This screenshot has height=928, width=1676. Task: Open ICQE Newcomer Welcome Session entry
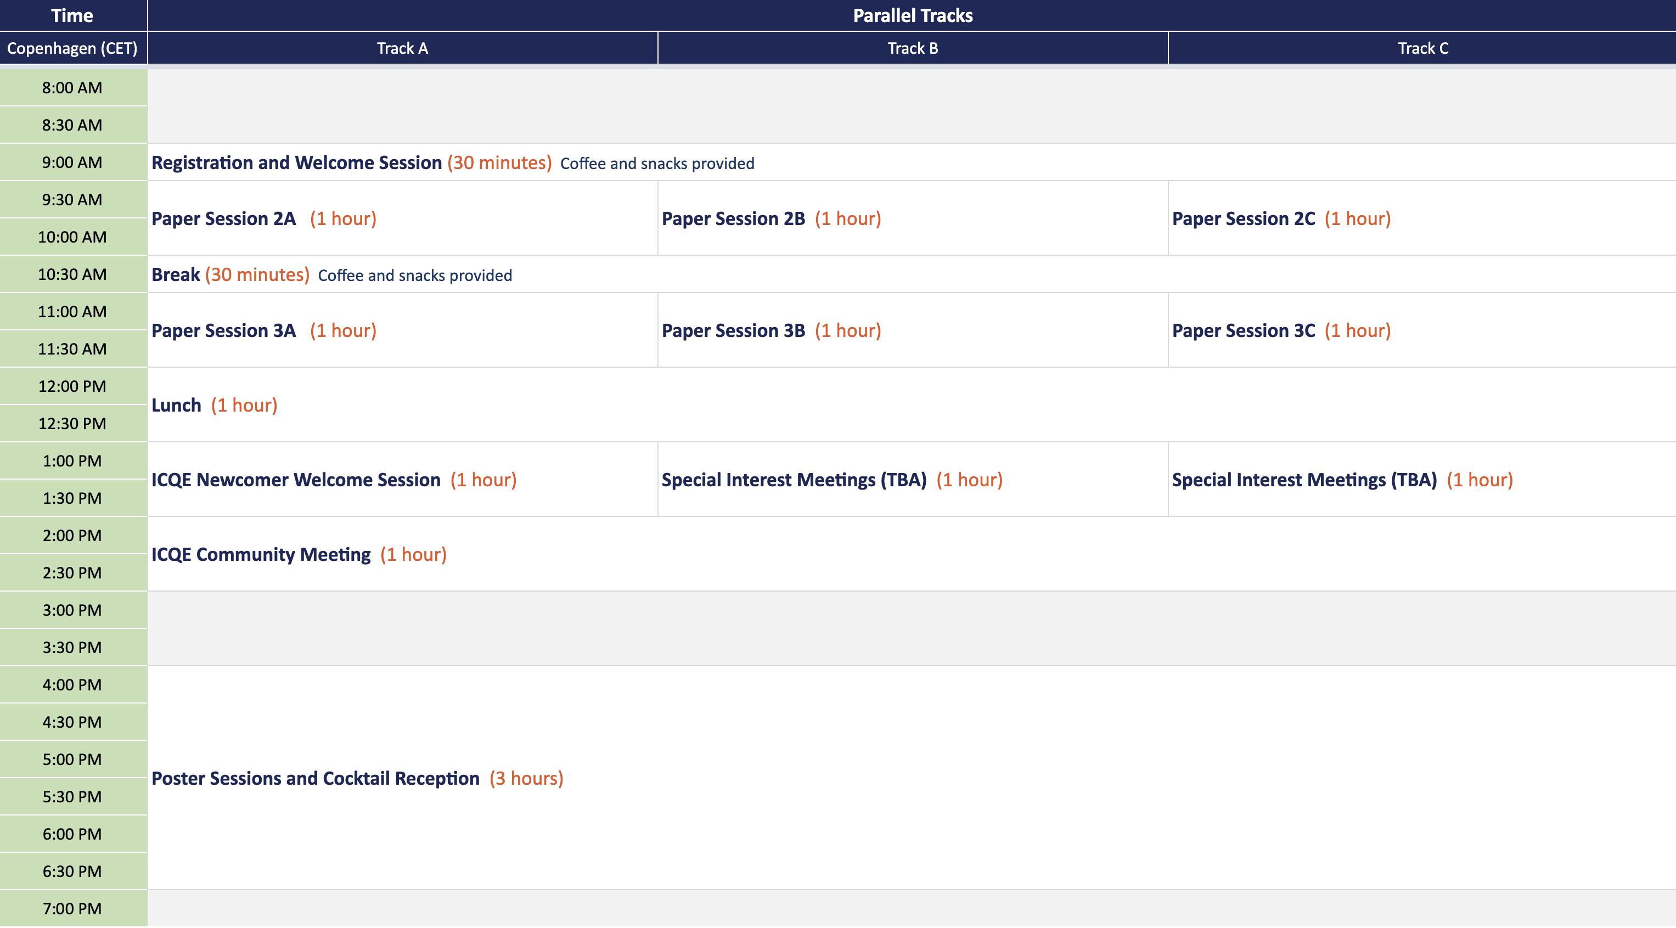pyautogui.click(x=403, y=480)
